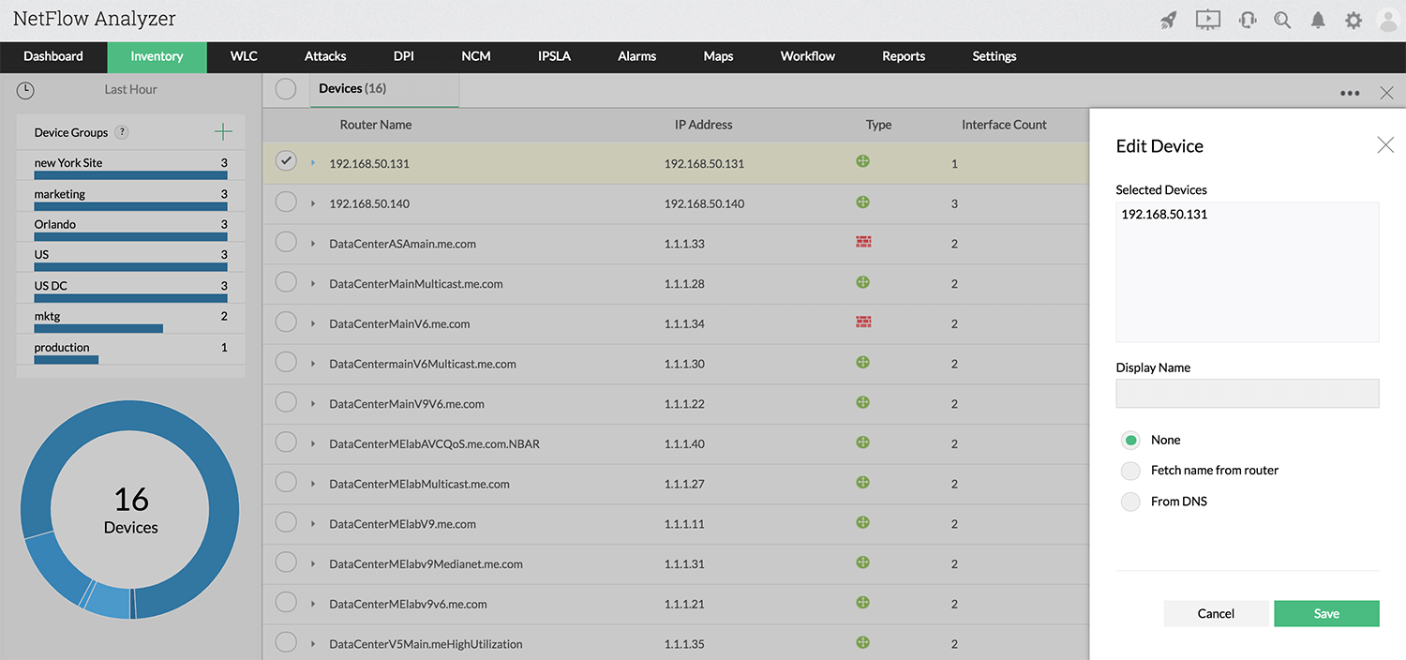The width and height of the screenshot is (1406, 660).
Task: Open the settings gear icon
Action: point(1354,20)
